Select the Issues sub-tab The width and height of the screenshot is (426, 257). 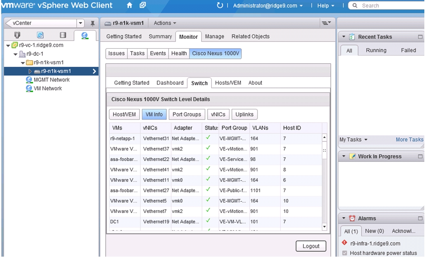click(x=116, y=53)
